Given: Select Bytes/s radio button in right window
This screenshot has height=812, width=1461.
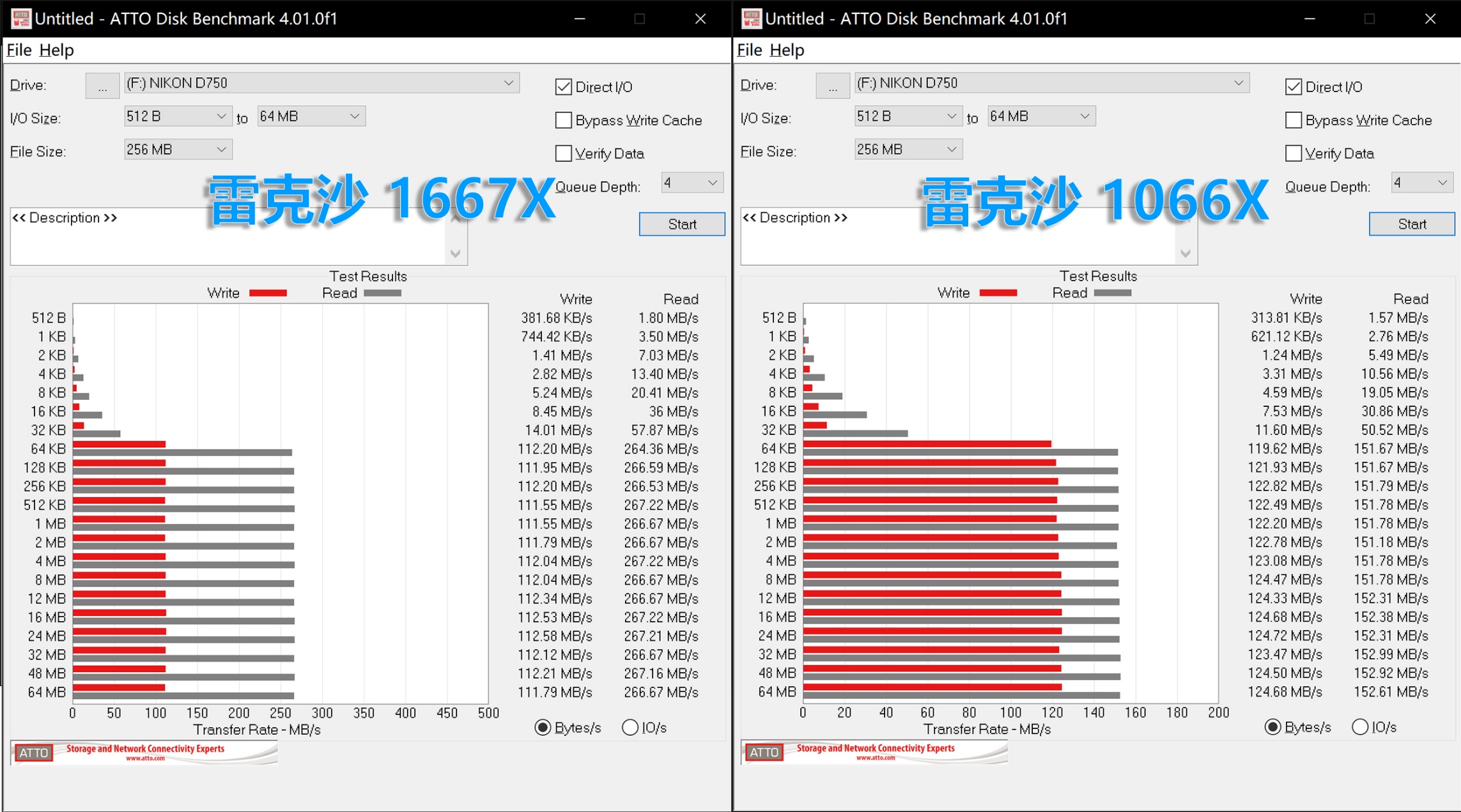Looking at the screenshot, I should 1272,727.
